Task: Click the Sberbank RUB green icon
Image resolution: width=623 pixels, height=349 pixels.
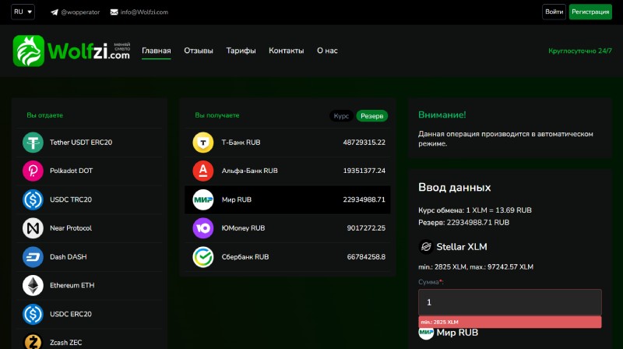Action: tap(203, 256)
